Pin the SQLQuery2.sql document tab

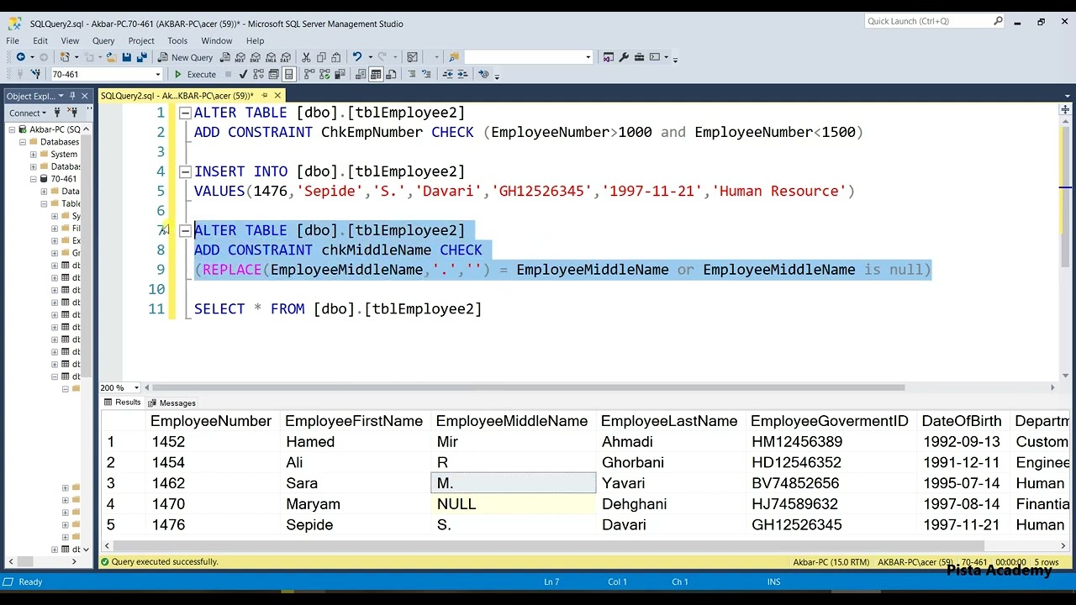coord(264,96)
